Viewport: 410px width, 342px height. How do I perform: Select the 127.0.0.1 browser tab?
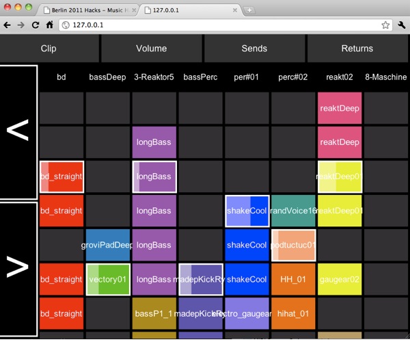point(191,10)
